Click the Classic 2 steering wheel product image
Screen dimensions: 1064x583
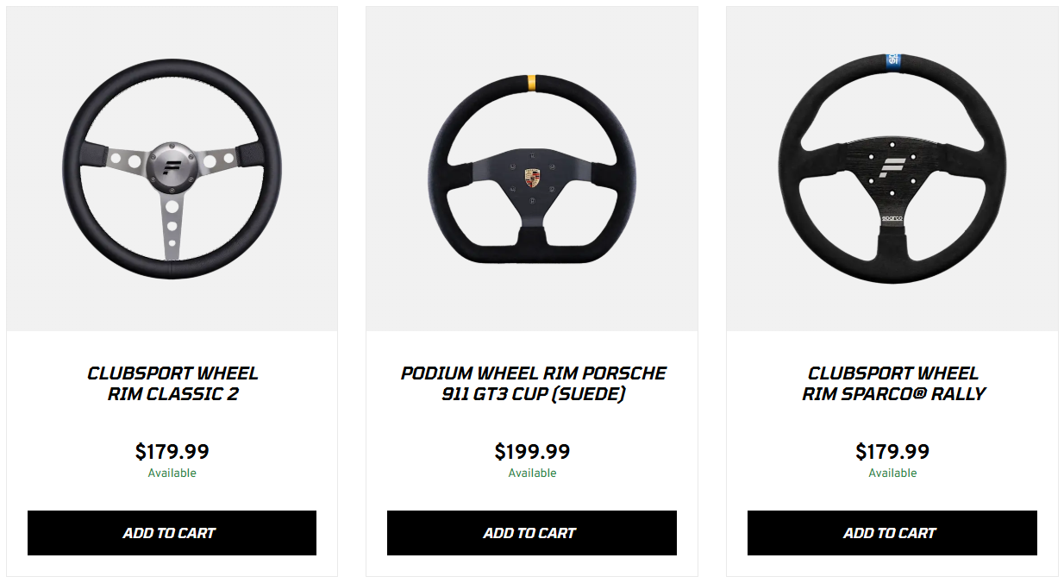(172, 169)
